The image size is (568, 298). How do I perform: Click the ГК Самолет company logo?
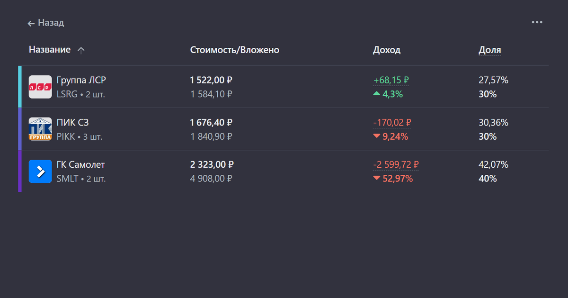coord(40,172)
